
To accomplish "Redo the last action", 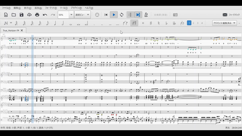I will 53,15.
